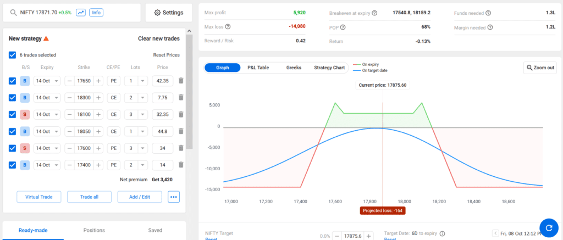Screen dimensions: 563x240
Task: Click the Breakeven at expiry help icon
Action: click(x=374, y=13)
